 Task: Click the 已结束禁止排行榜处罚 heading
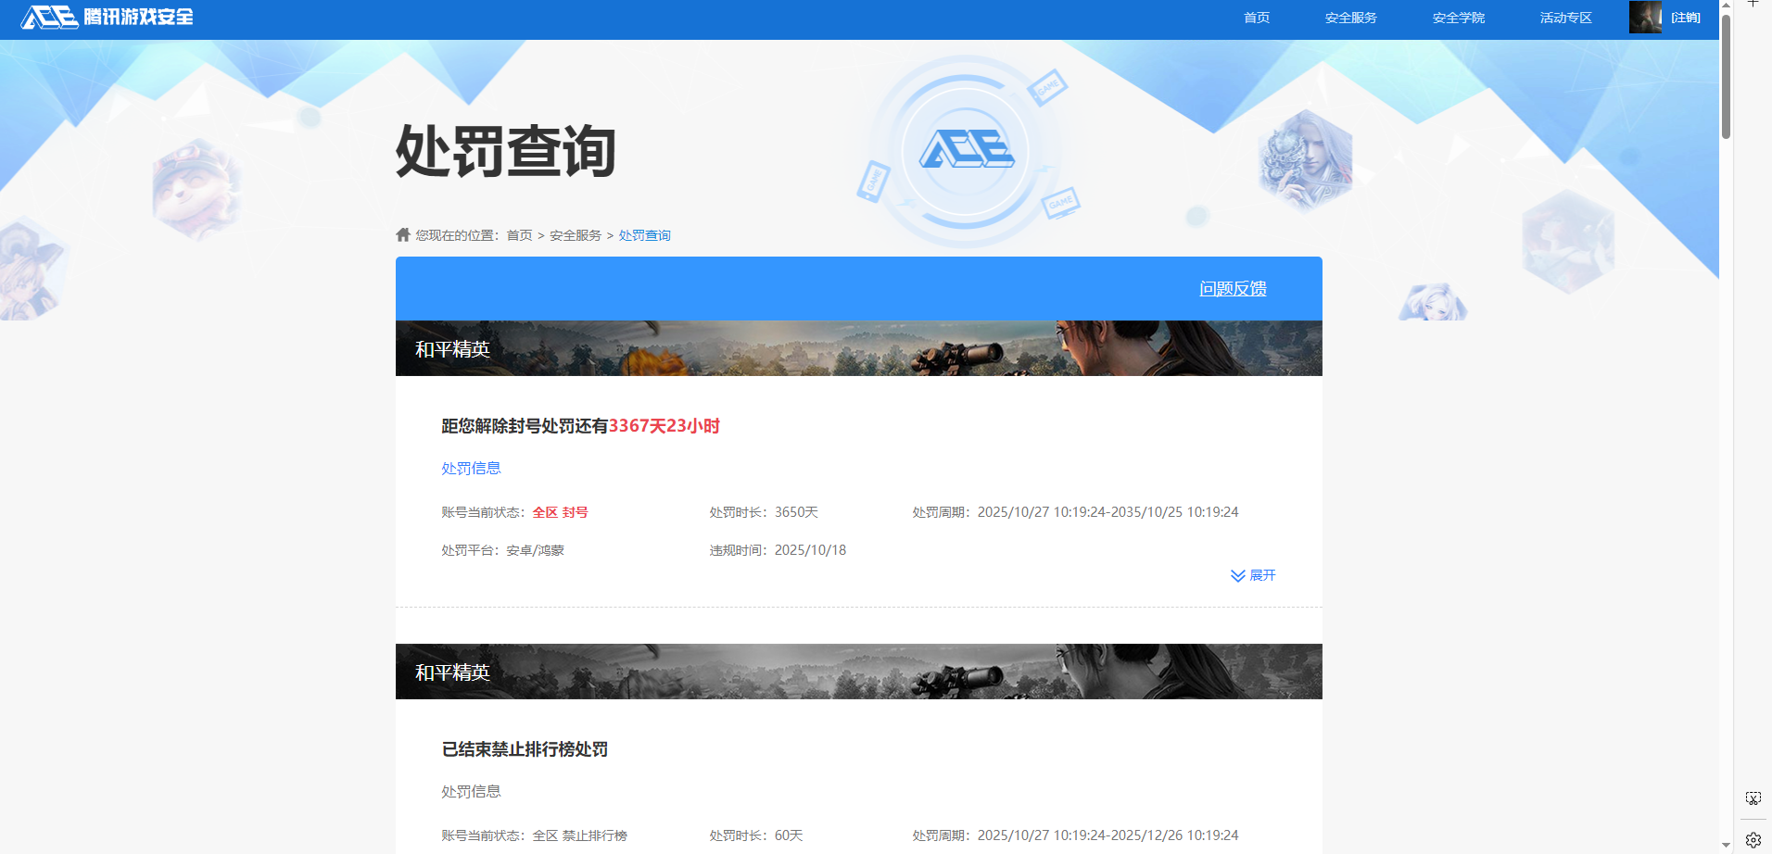(525, 749)
